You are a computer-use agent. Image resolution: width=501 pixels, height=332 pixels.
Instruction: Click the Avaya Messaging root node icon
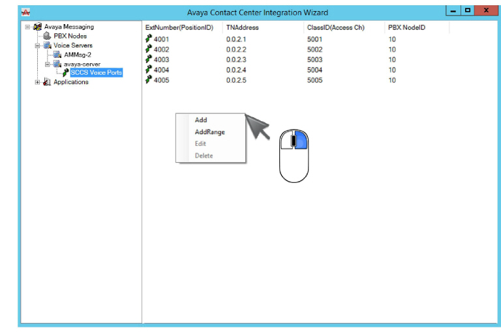pyautogui.click(x=37, y=27)
